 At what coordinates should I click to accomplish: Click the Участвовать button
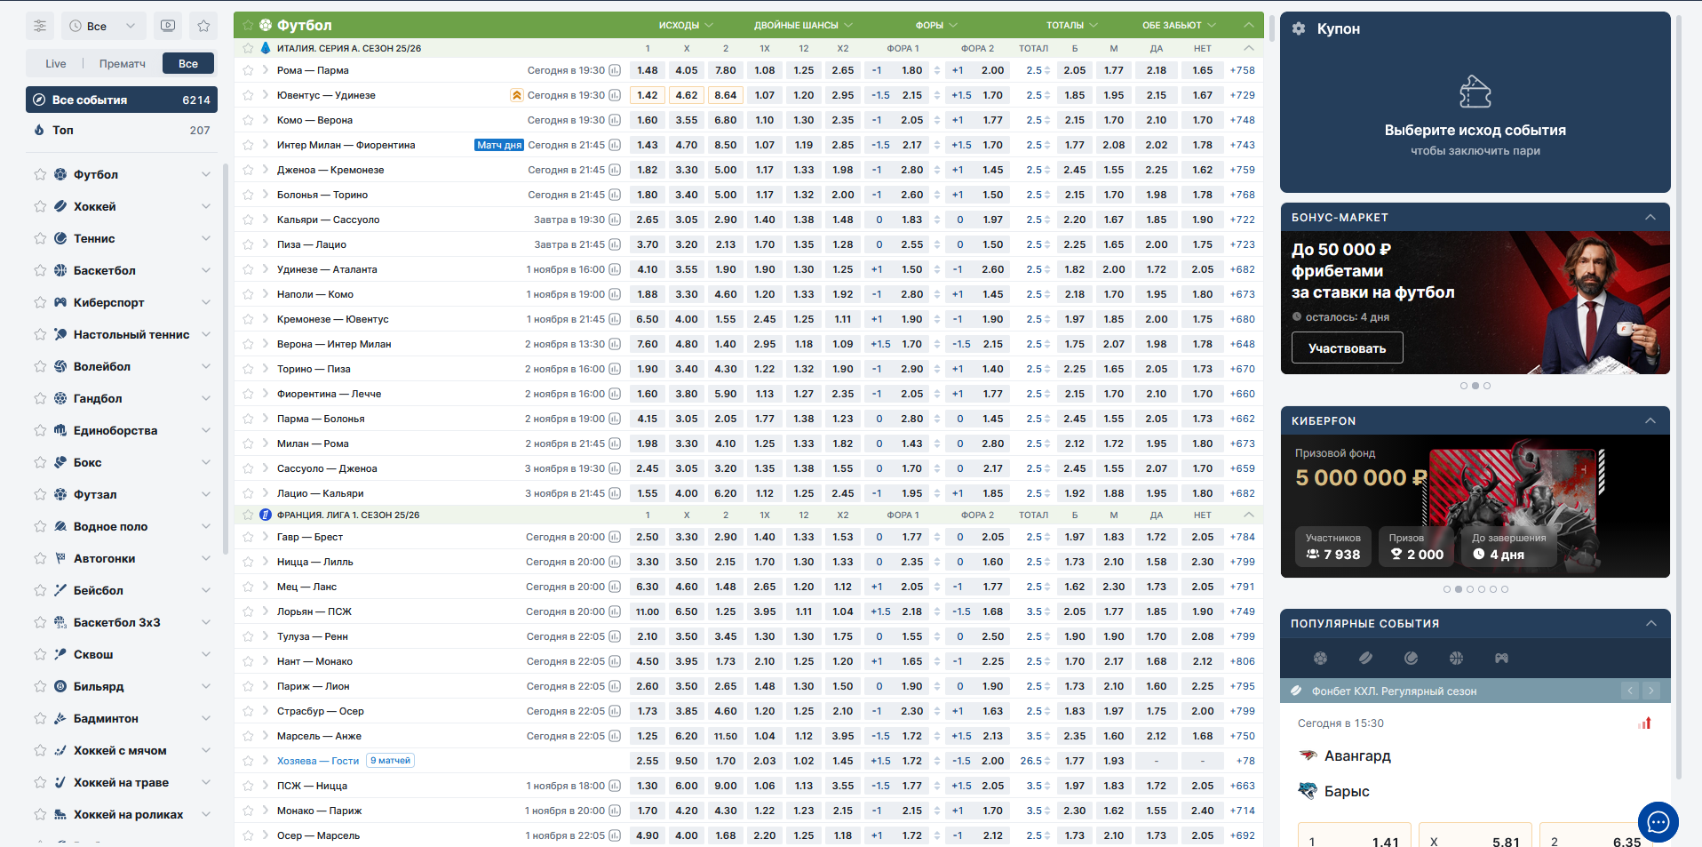click(x=1347, y=348)
